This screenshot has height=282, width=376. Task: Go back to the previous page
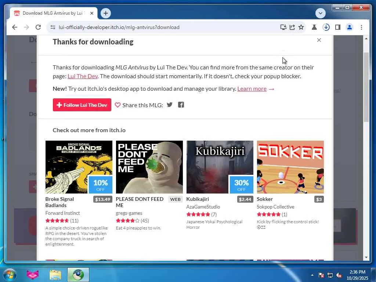click(15, 27)
